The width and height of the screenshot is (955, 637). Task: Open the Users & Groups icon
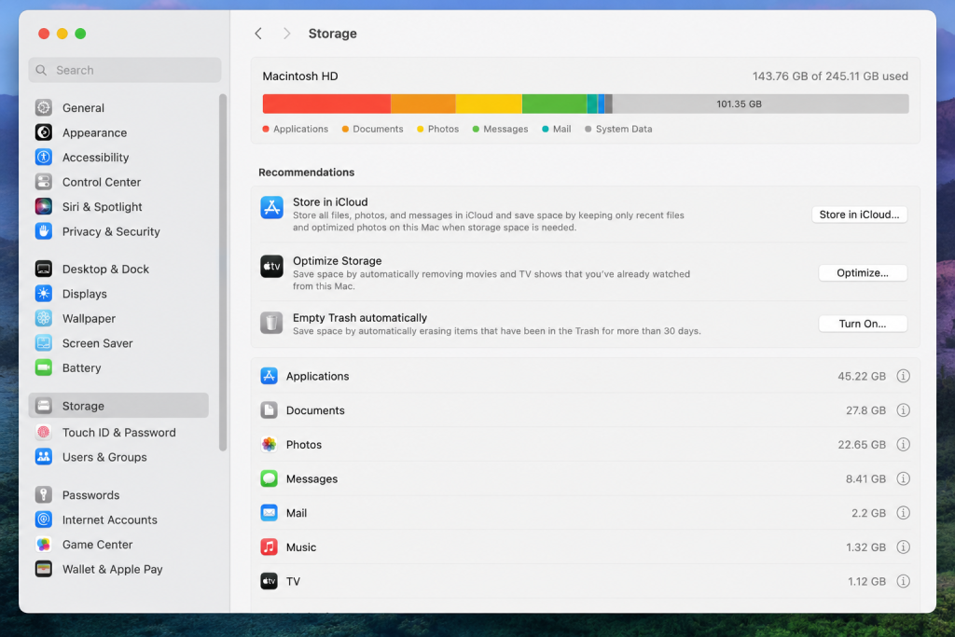(43, 457)
